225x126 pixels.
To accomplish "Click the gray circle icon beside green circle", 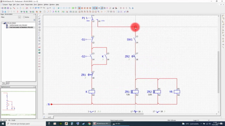I will click(76, 8).
